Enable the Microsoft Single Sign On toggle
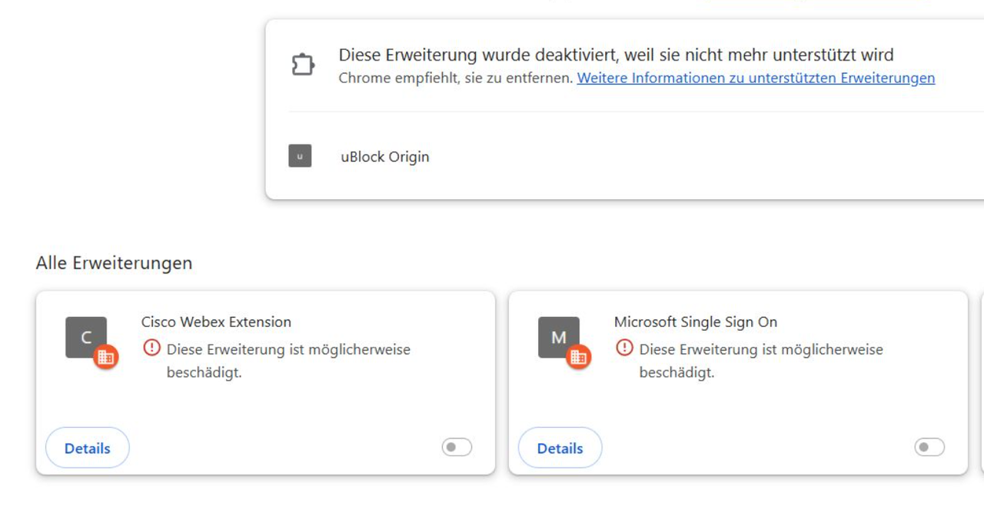Screen dimensions: 984x510 click(929, 447)
